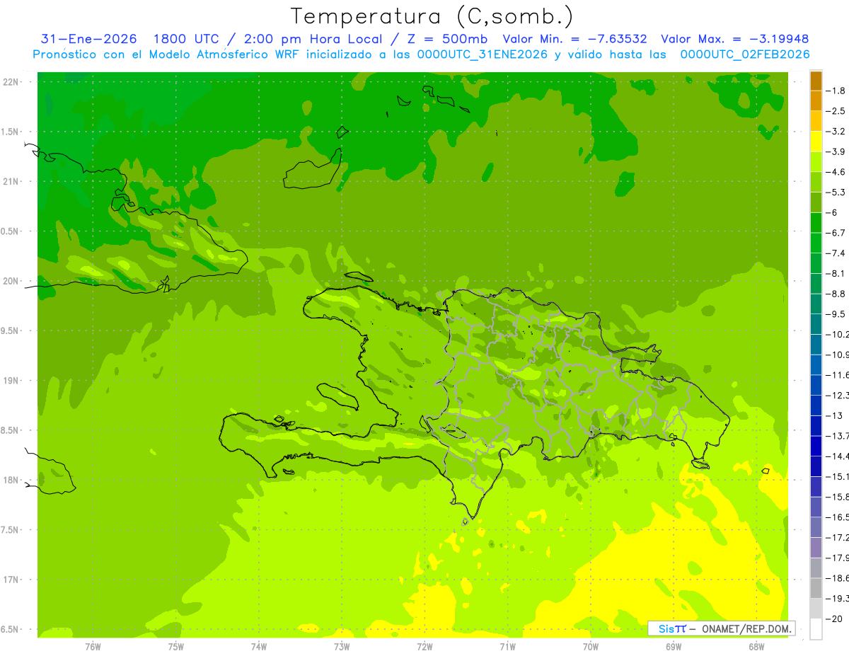Click the purple swatch between -17.2 and -17.9
The width and height of the screenshot is (849, 656).
click(816, 548)
